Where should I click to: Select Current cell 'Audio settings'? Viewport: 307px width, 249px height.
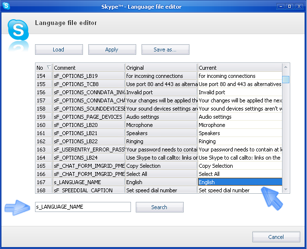point(240,117)
